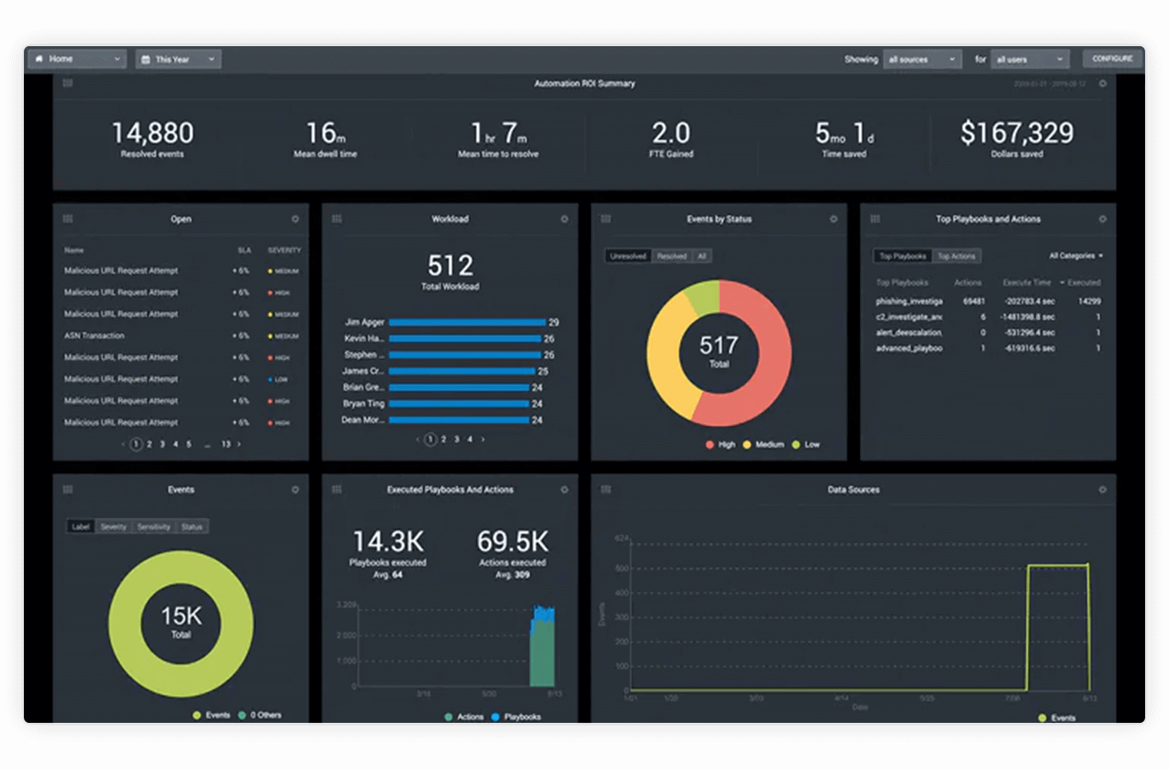Open Workload panel settings gear
This screenshot has width=1169, height=769.
tap(565, 219)
